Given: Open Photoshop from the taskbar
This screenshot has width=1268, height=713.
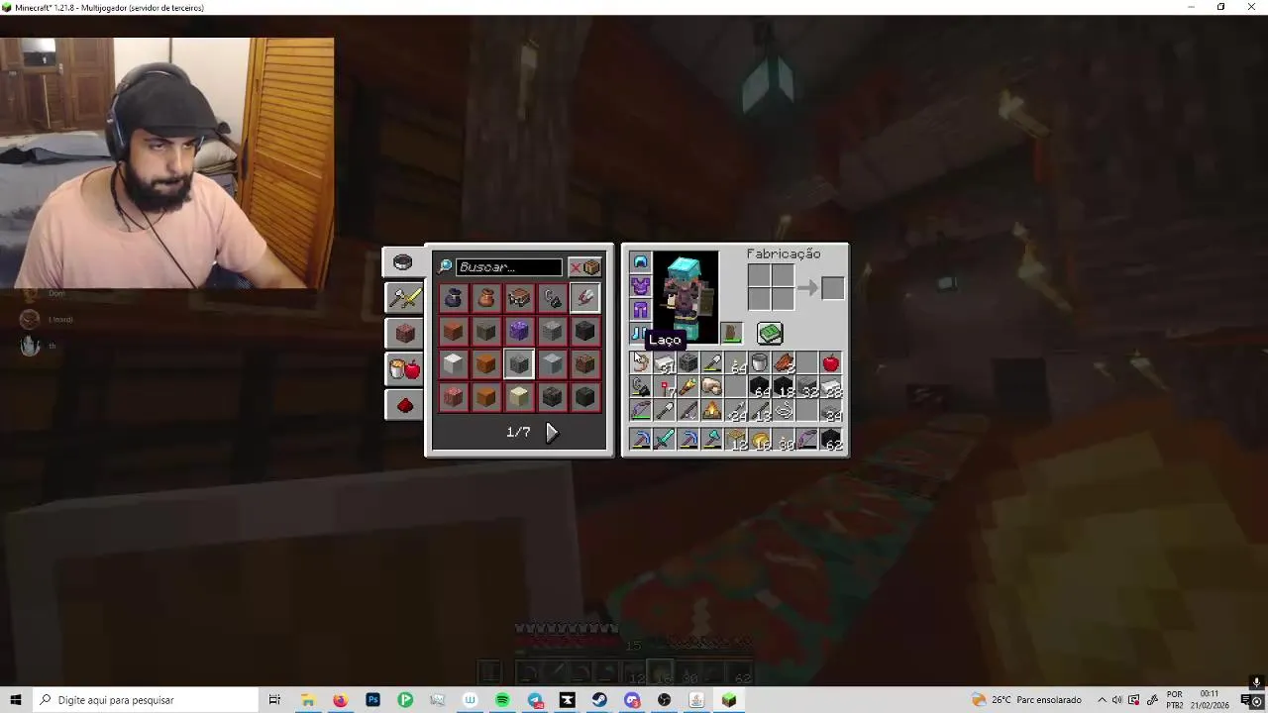Looking at the screenshot, I should pyautogui.click(x=372, y=700).
